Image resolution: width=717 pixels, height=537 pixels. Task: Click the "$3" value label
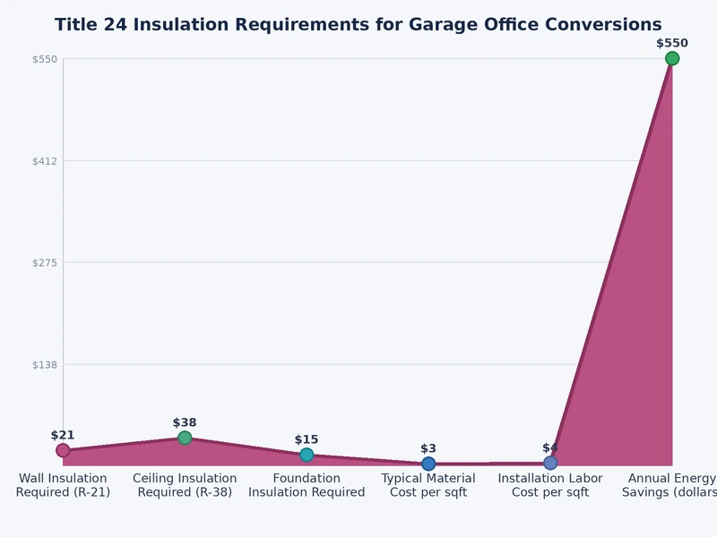pyautogui.click(x=428, y=448)
